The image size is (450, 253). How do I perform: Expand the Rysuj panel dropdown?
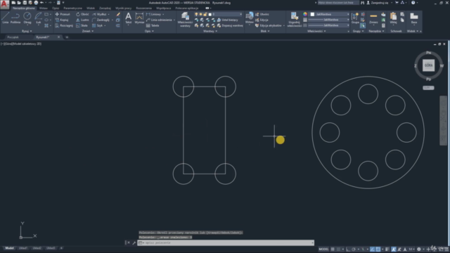[27, 31]
